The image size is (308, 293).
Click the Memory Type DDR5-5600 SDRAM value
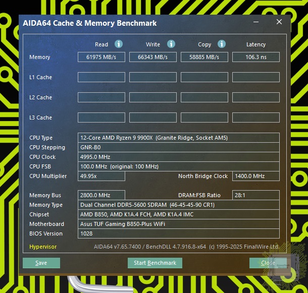click(179, 205)
